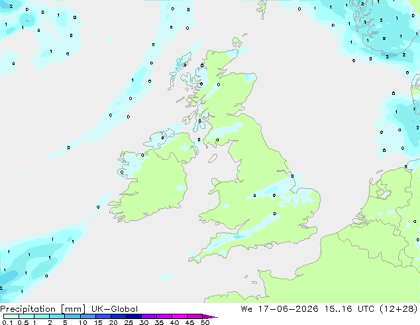Click the 35–40 mm legend swatch
The width and height of the screenshot is (420, 325).
click(164, 316)
